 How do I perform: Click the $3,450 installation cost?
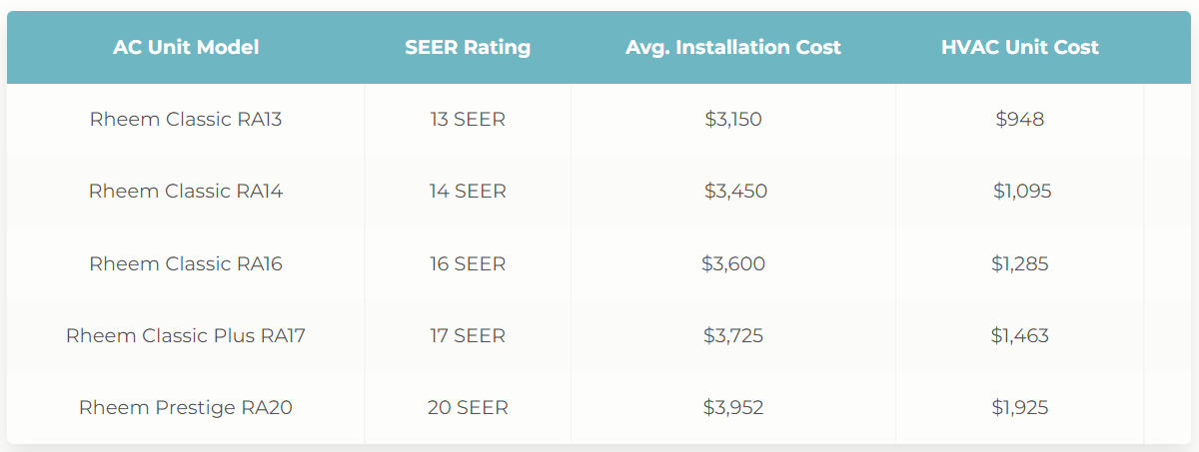point(735,192)
